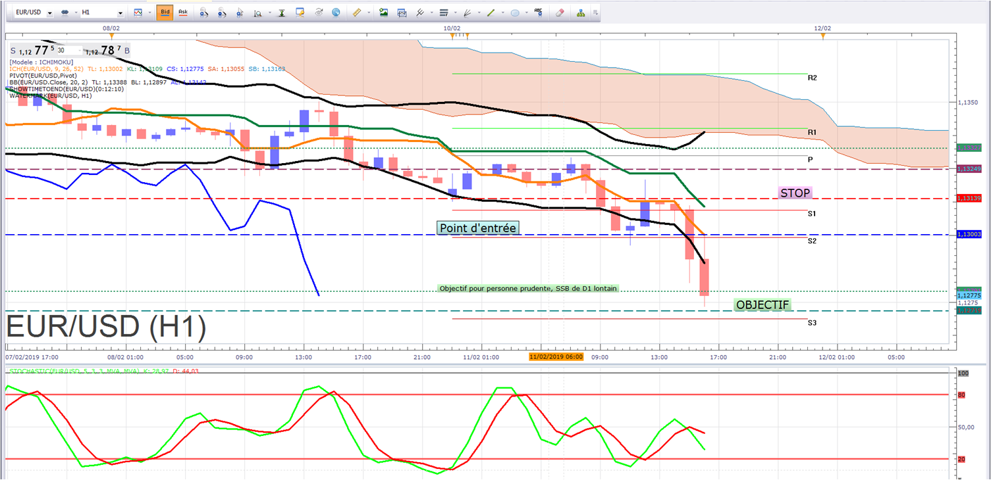Select the ellipse shape tool

coord(515,12)
